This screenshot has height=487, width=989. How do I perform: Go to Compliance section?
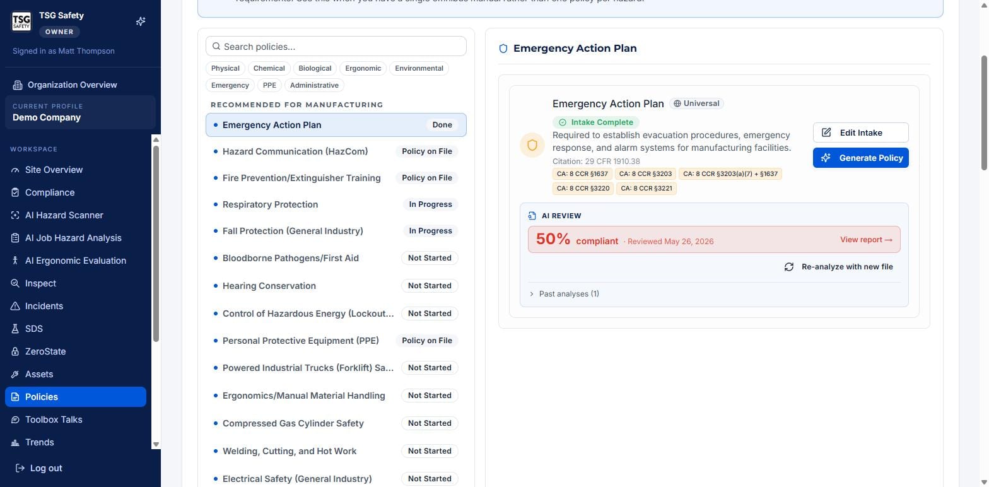click(x=76, y=192)
